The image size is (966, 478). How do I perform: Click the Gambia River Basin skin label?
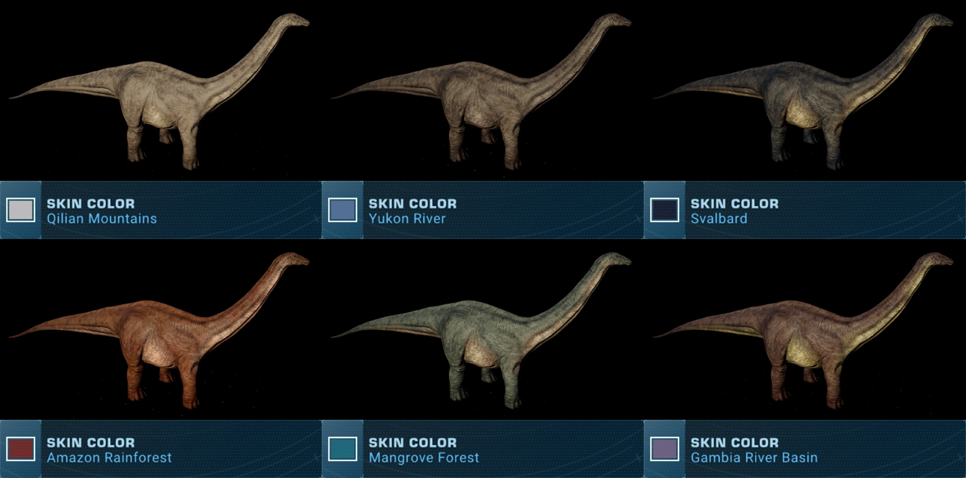coord(754,457)
